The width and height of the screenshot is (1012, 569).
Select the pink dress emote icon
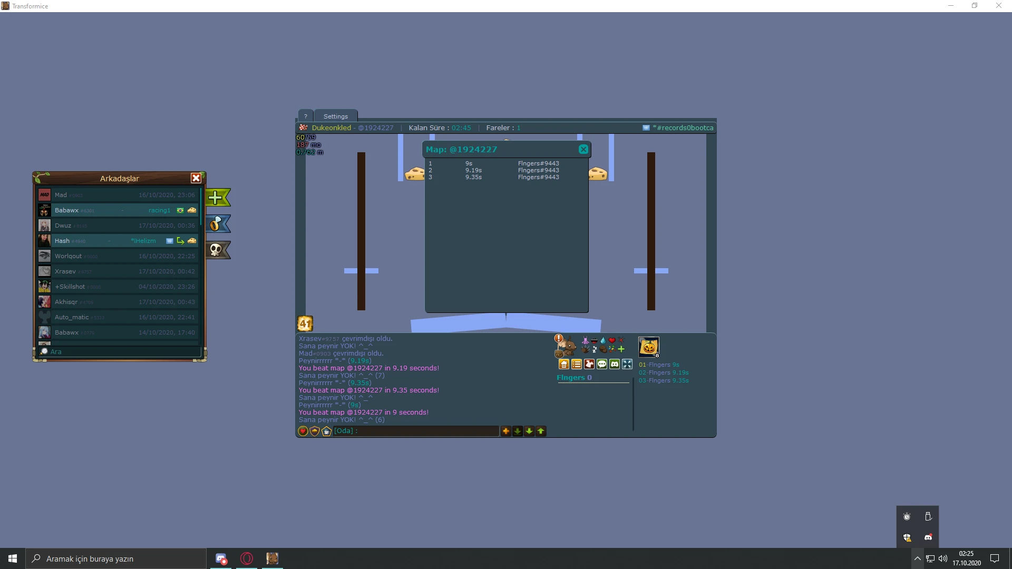coord(585,341)
